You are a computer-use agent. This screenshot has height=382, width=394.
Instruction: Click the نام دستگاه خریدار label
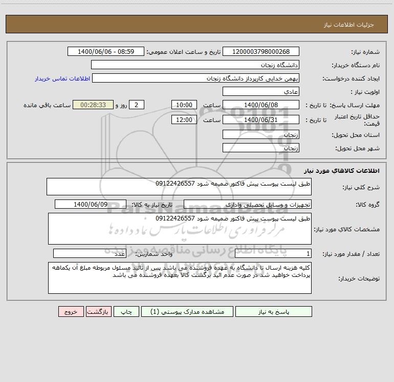coord(356,65)
